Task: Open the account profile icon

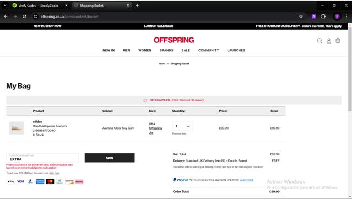Action: click(x=329, y=41)
